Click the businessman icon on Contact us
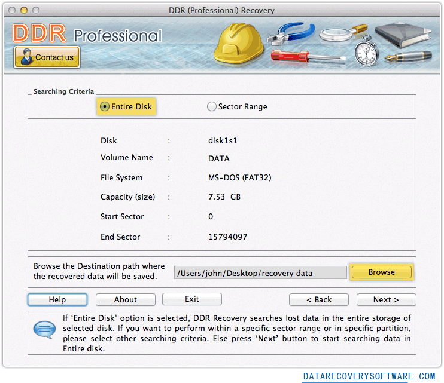Screen dimensions: 444x383 click(x=26, y=57)
